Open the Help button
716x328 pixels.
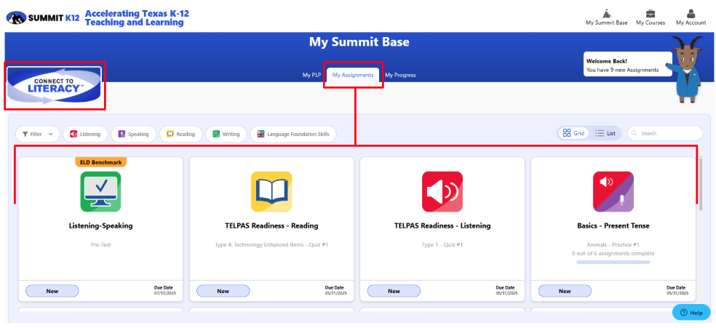click(x=691, y=313)
